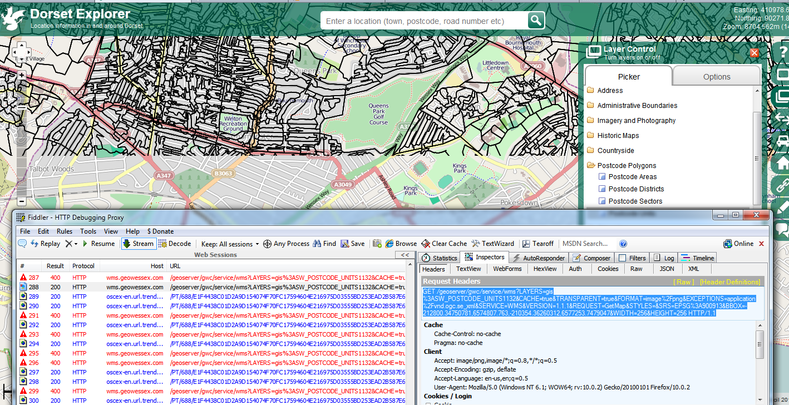This screenshot has width=789, height=405.
Task: Switch to the Options tab in Layer Control
Action: point(716,77)
